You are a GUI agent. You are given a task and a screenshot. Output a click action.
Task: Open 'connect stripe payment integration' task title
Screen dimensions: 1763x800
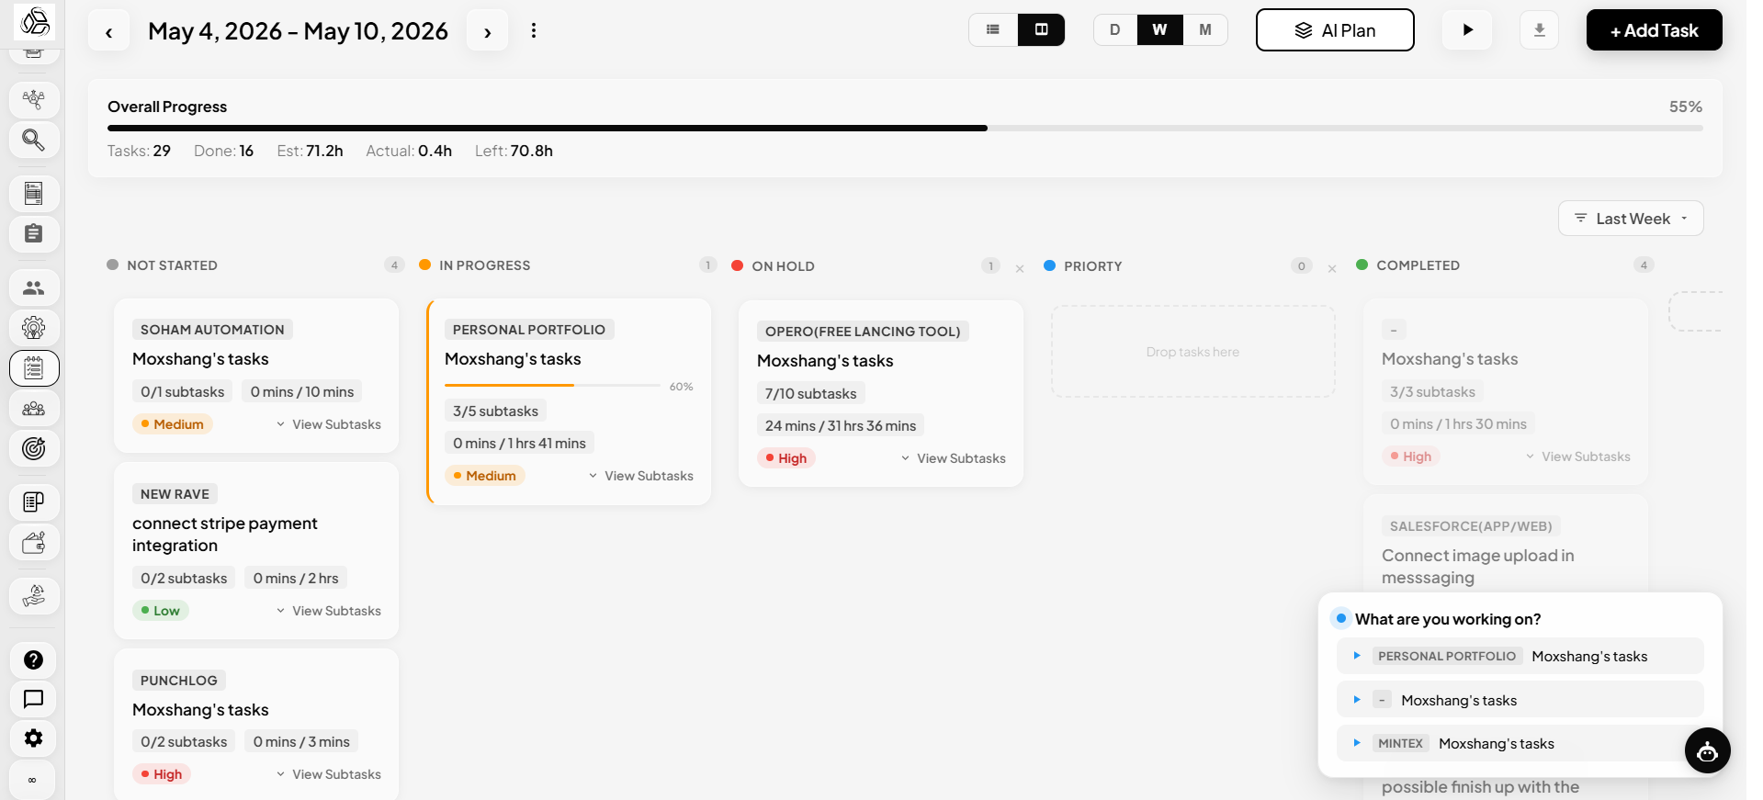(x=225, y=535)
